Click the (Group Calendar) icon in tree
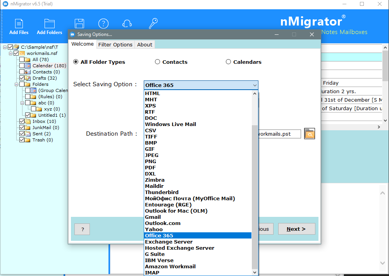Image resolution: width=389 pixels, height=276 pixels. pyautogui.click(x=33, y=90)
